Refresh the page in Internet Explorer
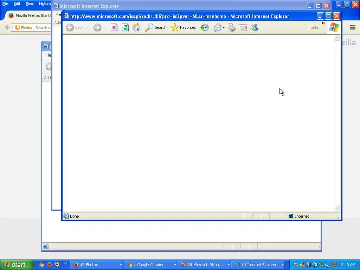Image resolution: width=360 pixels, height=270 pixels. pos(125,27)
